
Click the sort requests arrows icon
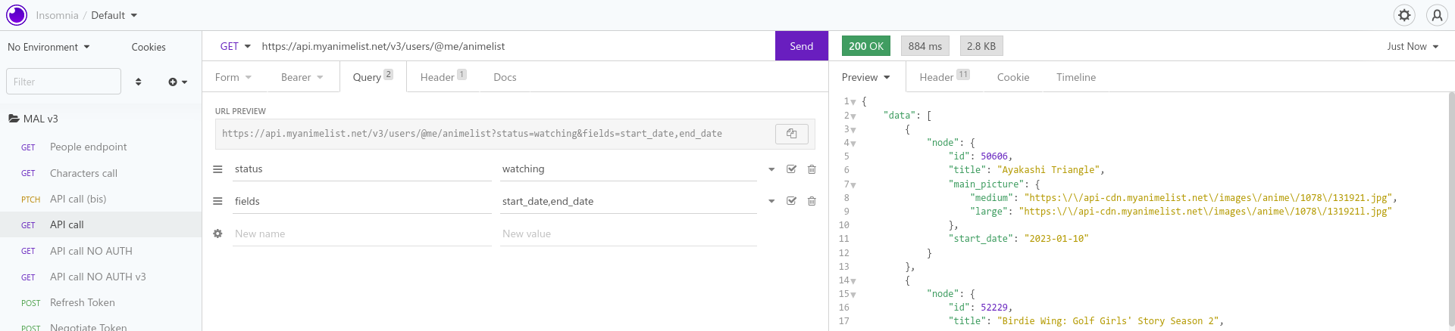pos(138,82)
